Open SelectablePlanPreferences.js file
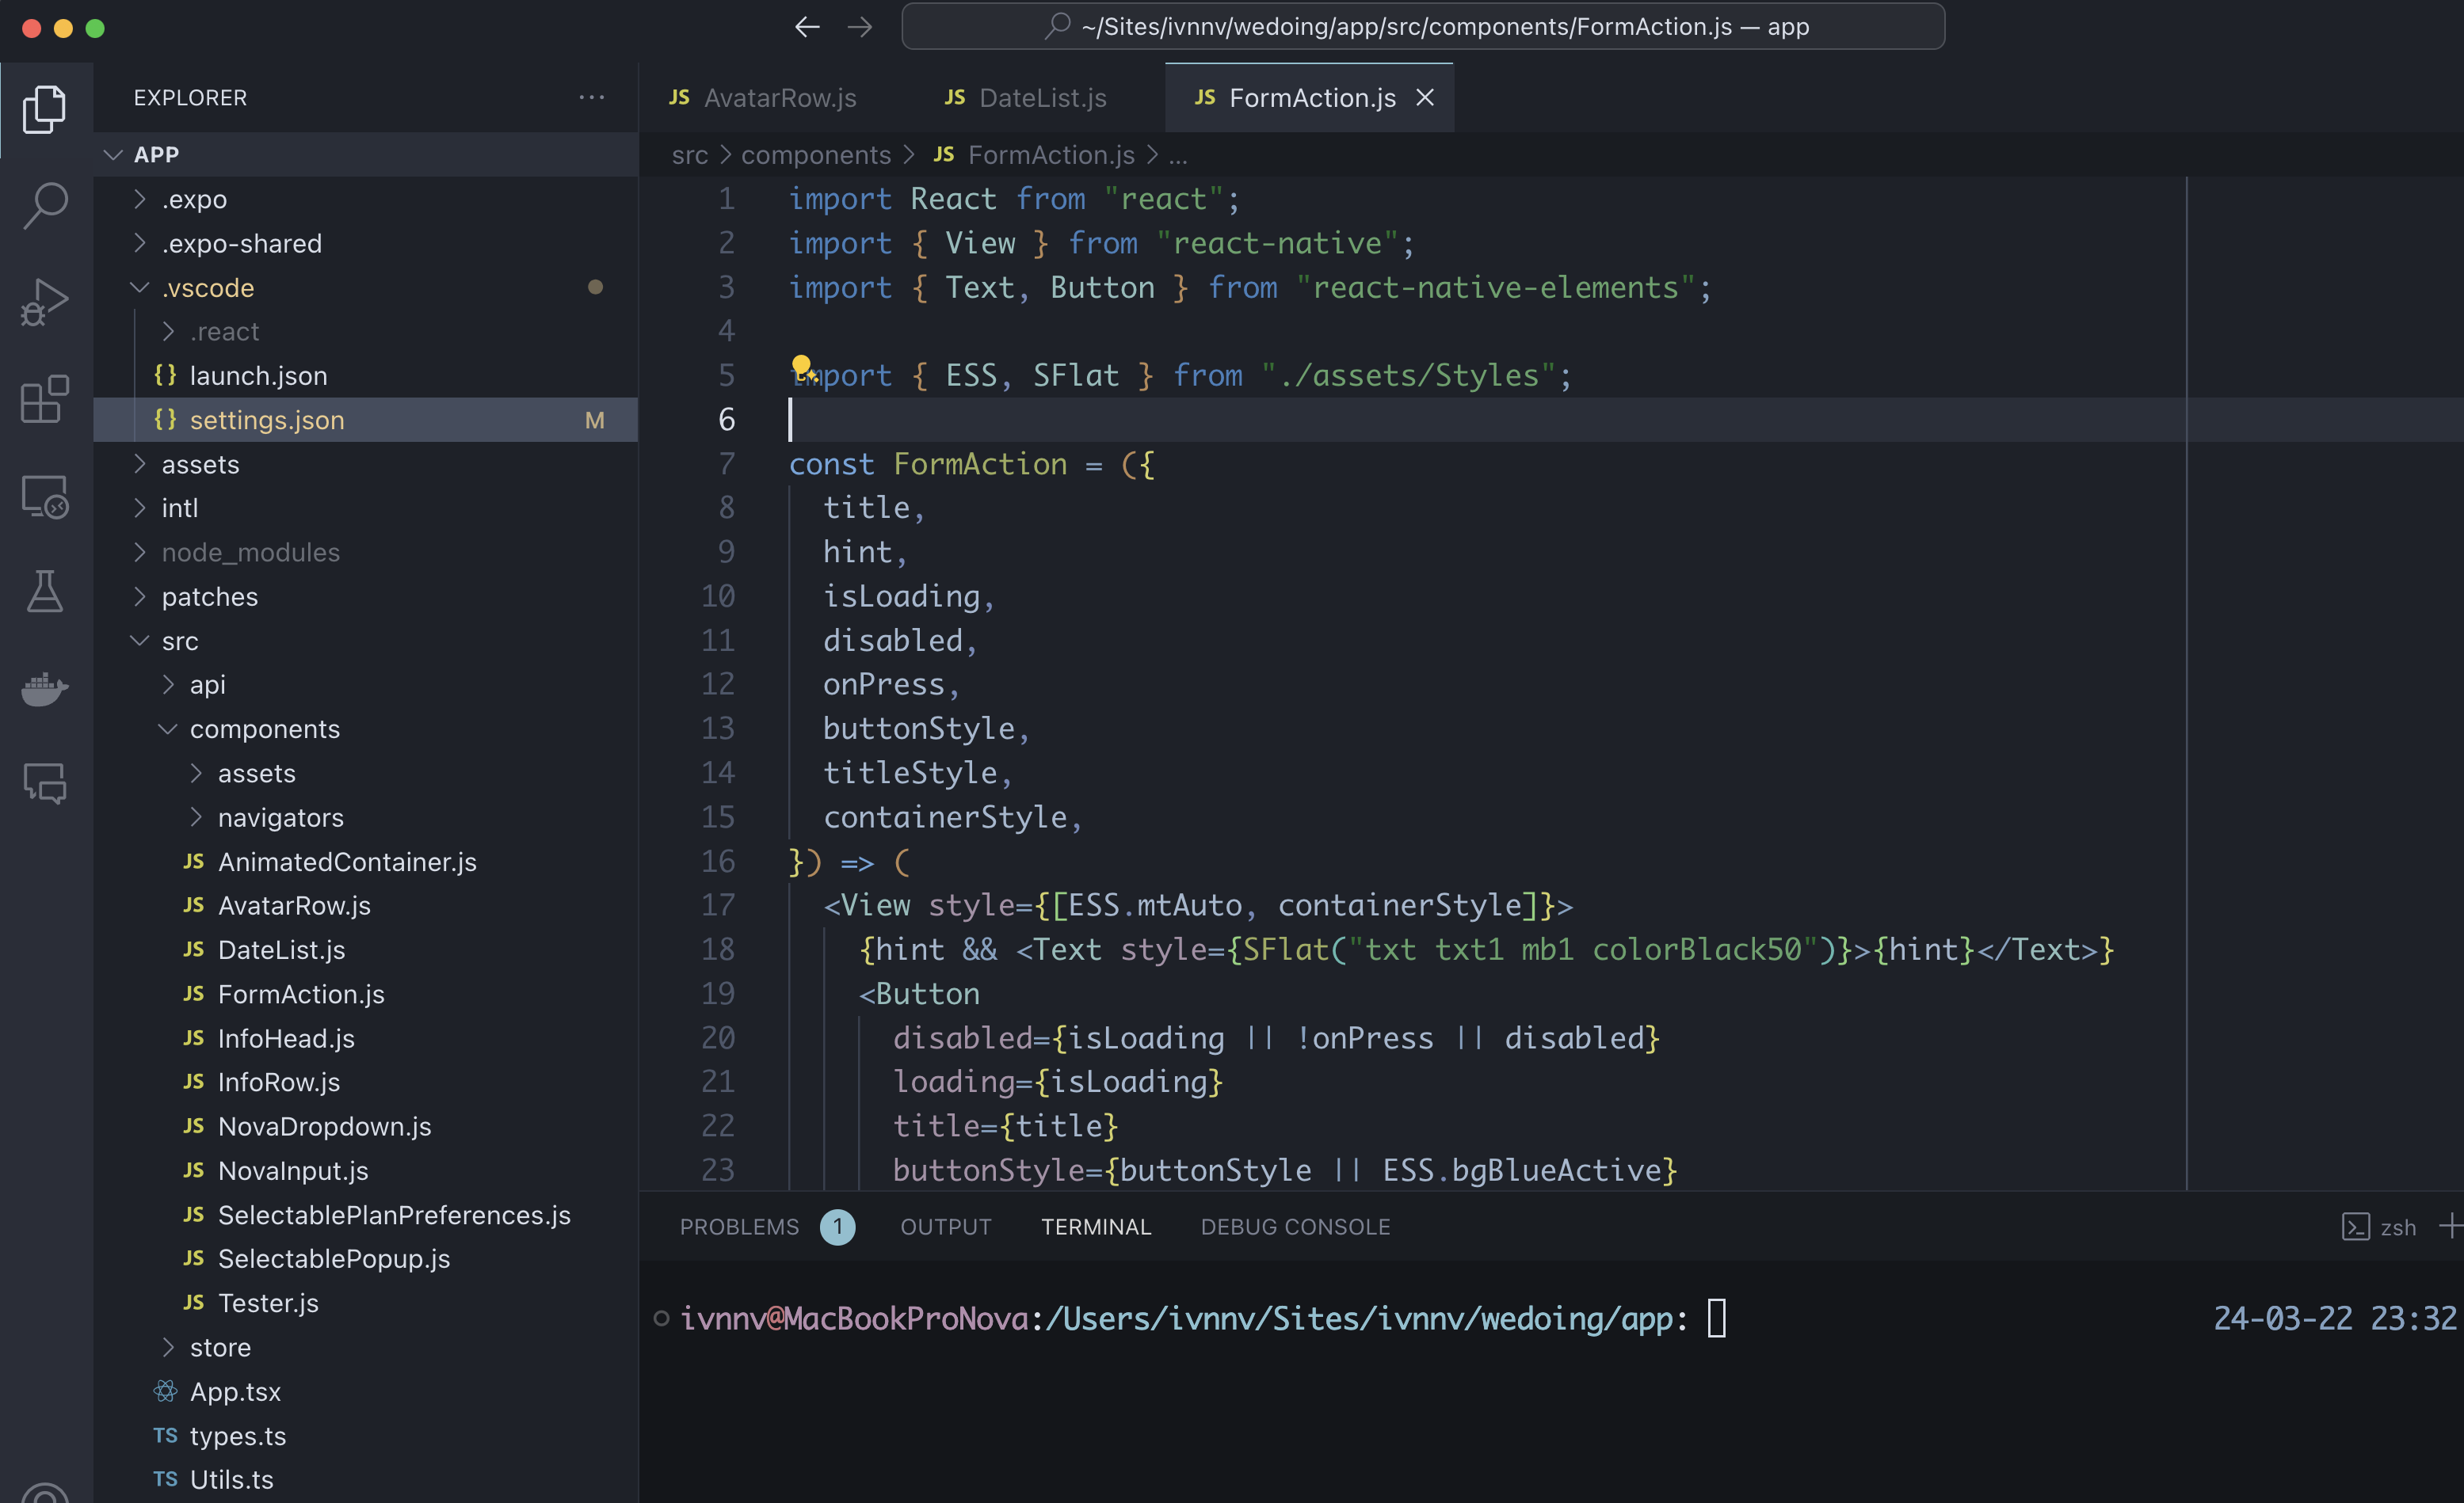 (366, 1214)
